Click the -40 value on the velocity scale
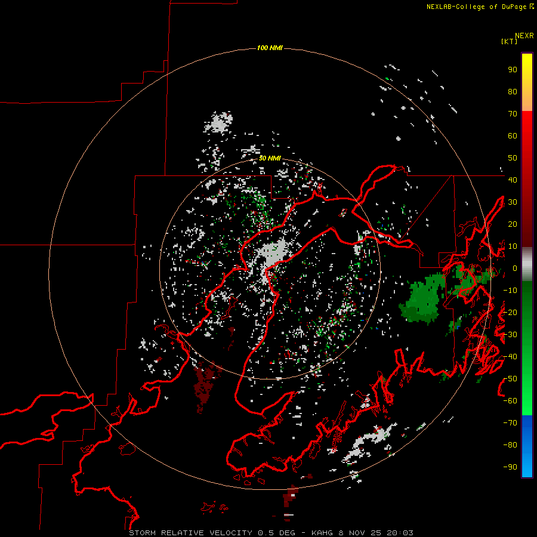Viewport: 537px width, 537px height. [510, 357]
